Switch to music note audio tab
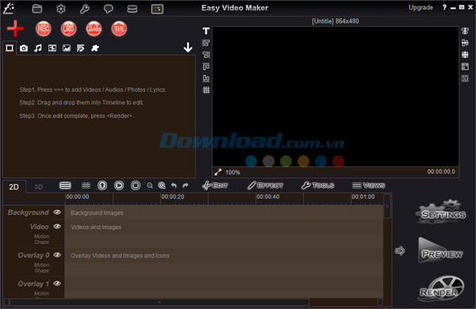476x309 pixels. pyautogui.click(x=38, y=48)
